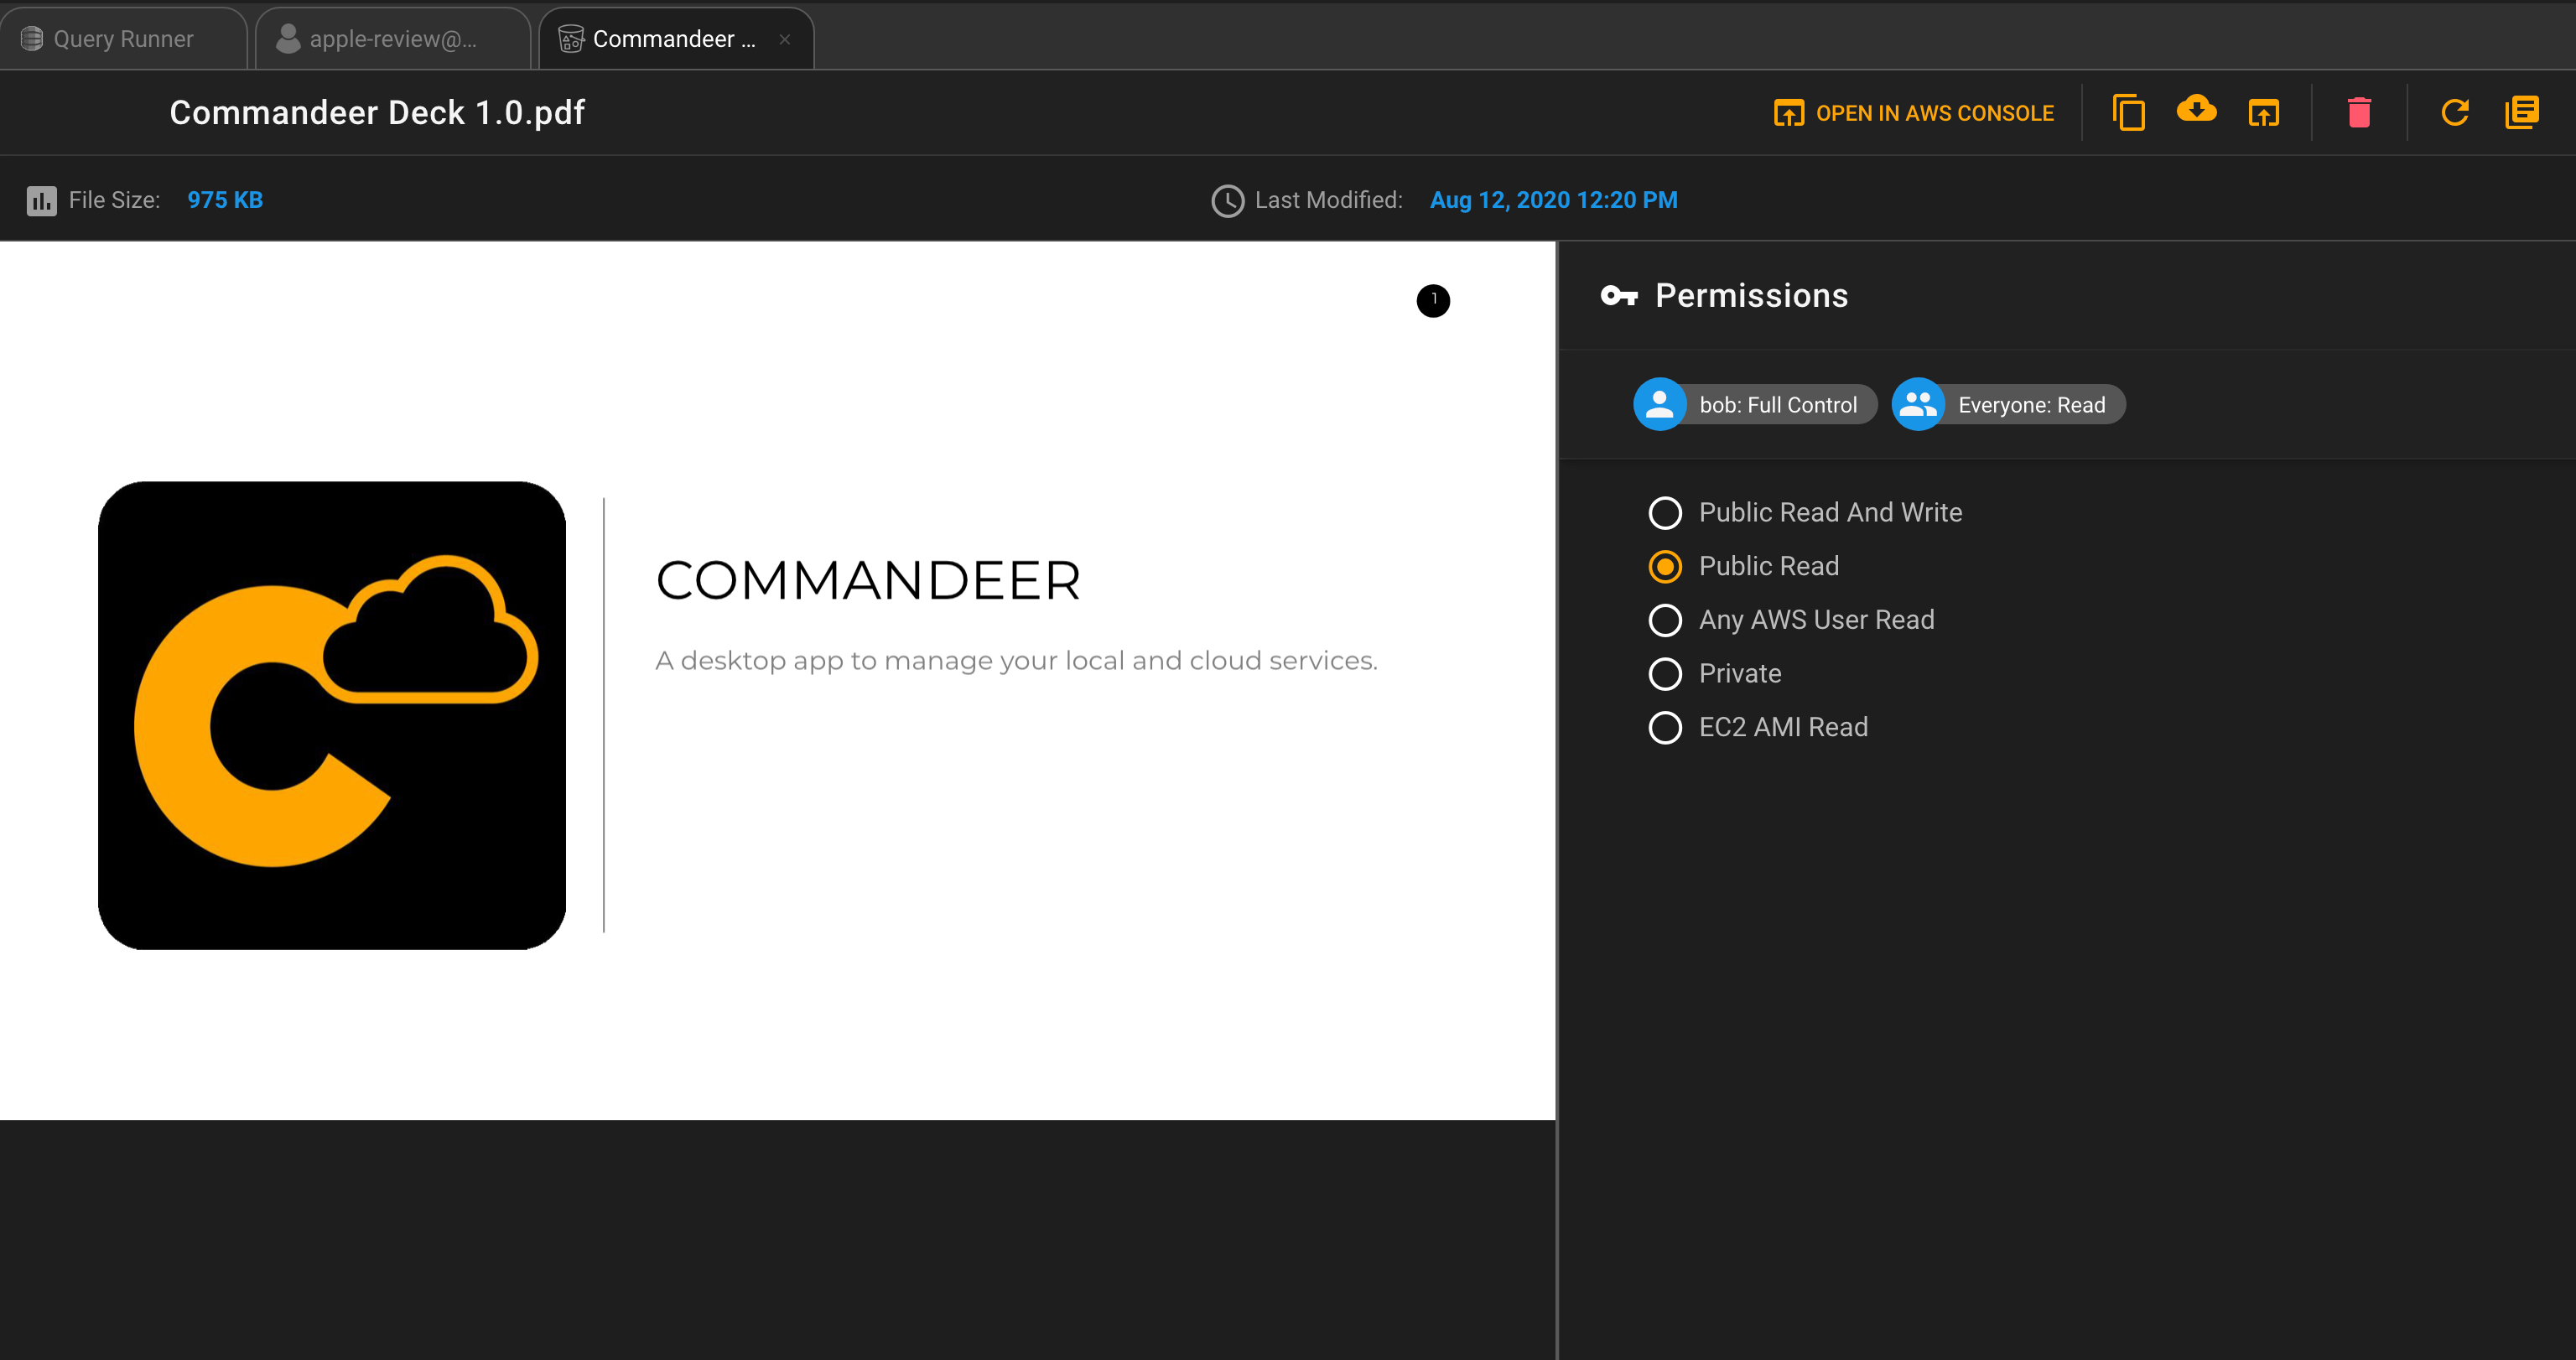The image size is (2576, 1360).
Task: Select the EC2 AMI Read option
Action: coord(1758,727)
